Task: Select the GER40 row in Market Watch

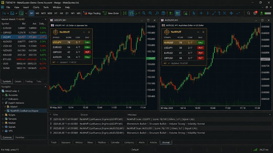Action: click(24, 68)
